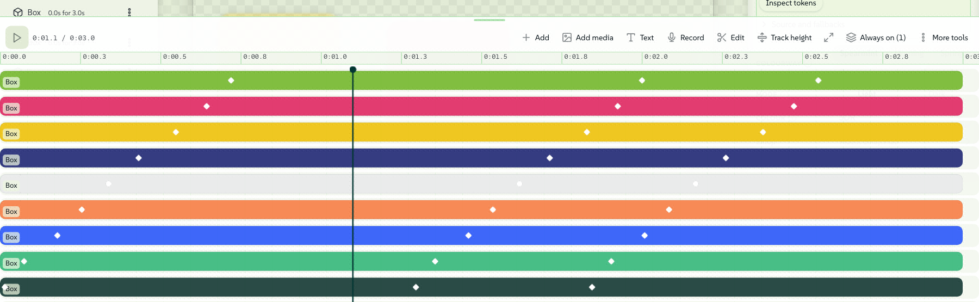Click the Box cube icon at top

[18, 12]
